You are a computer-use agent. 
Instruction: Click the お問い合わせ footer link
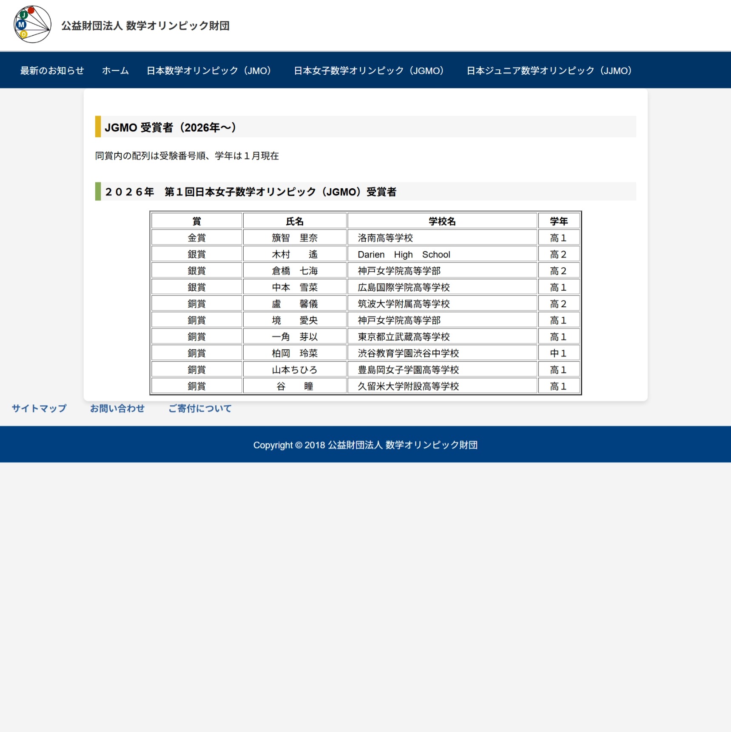pyautogui.click(x=117, y=408)
